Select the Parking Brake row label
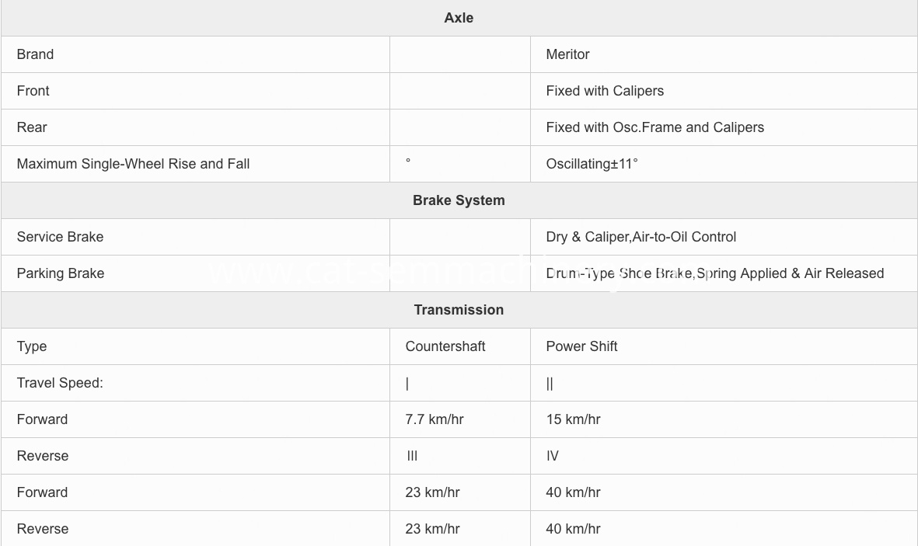Screen dimensions: 918x546 [x=61, y=273]
